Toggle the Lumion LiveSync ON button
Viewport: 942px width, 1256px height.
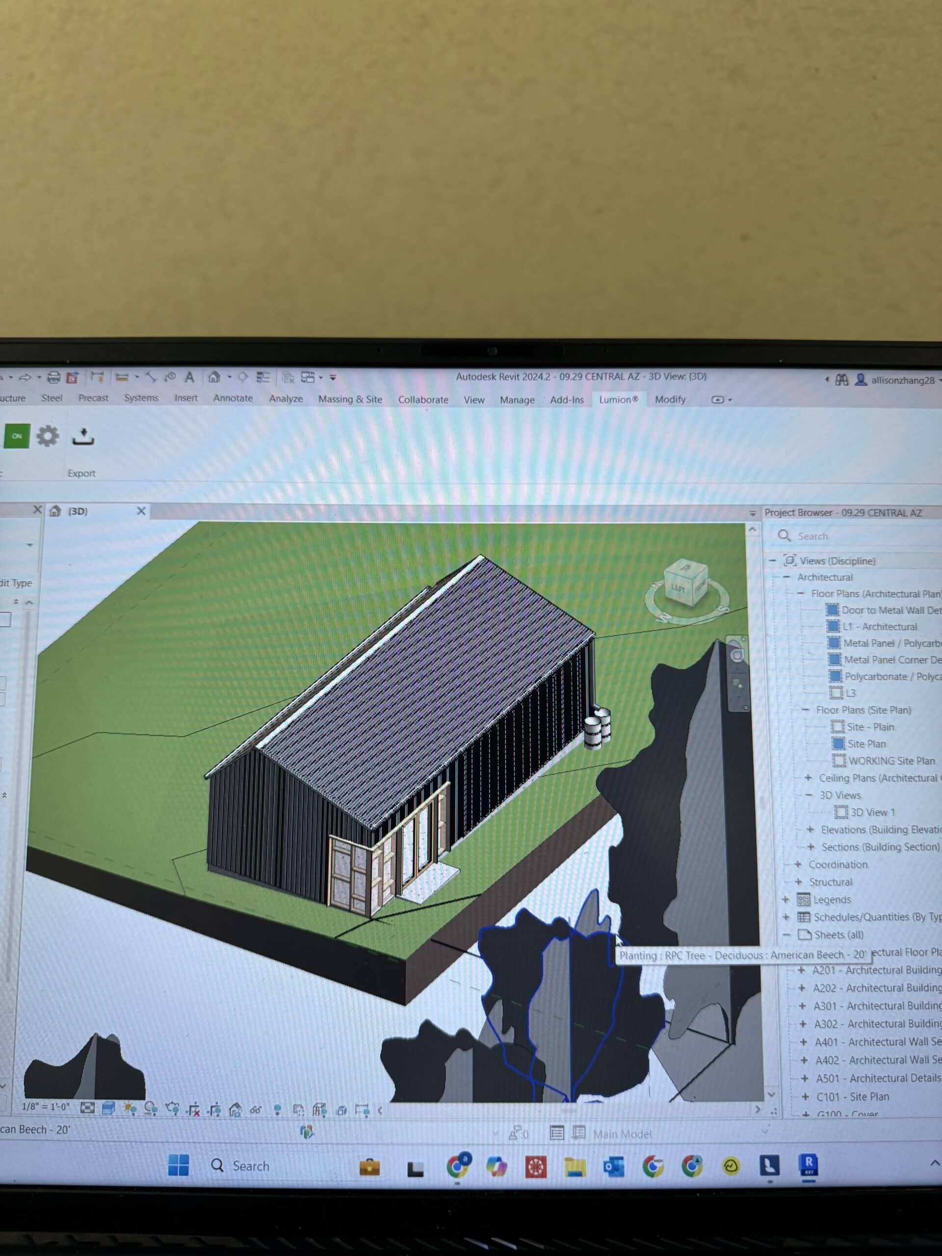[x=17, y=436]
